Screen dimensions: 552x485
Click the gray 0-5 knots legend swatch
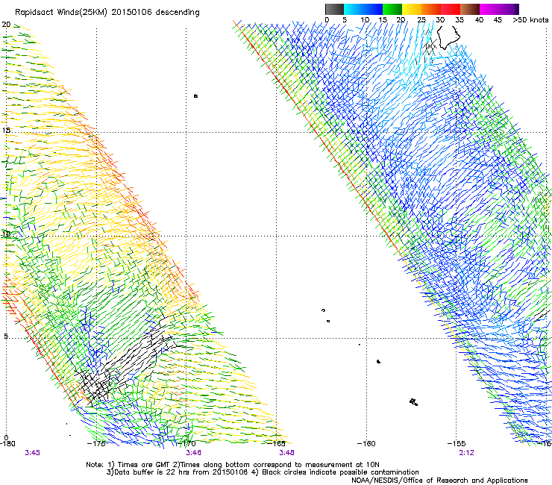pyautogui.click(x=334, y=9)
